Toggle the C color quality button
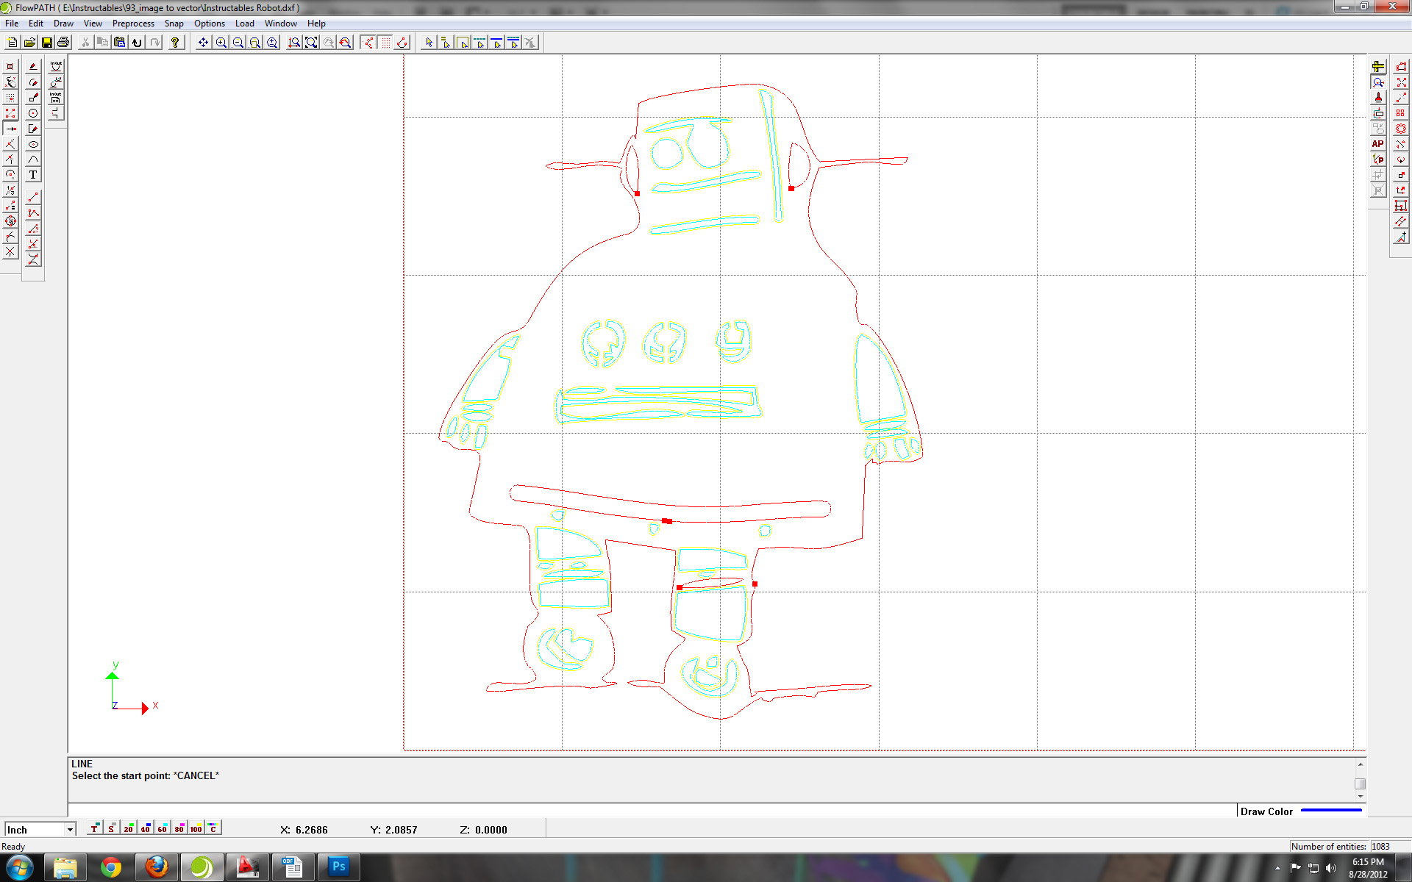1412x882 pixels. pos(213,828)
